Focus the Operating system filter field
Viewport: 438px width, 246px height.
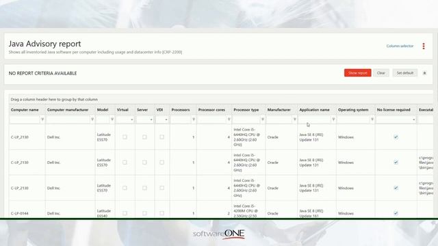pos(354,120)
